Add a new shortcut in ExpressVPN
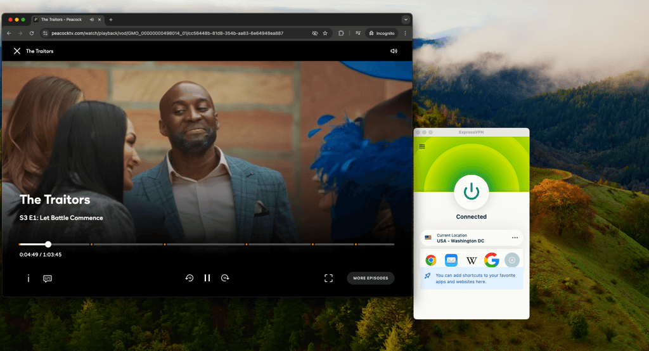The width and height of the screenshot is (649, 351). 512,260
